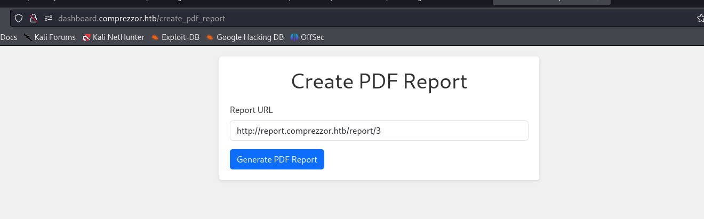
Task: Open the Kali NetHunter bookmark
Action: [x=113, y=37]
